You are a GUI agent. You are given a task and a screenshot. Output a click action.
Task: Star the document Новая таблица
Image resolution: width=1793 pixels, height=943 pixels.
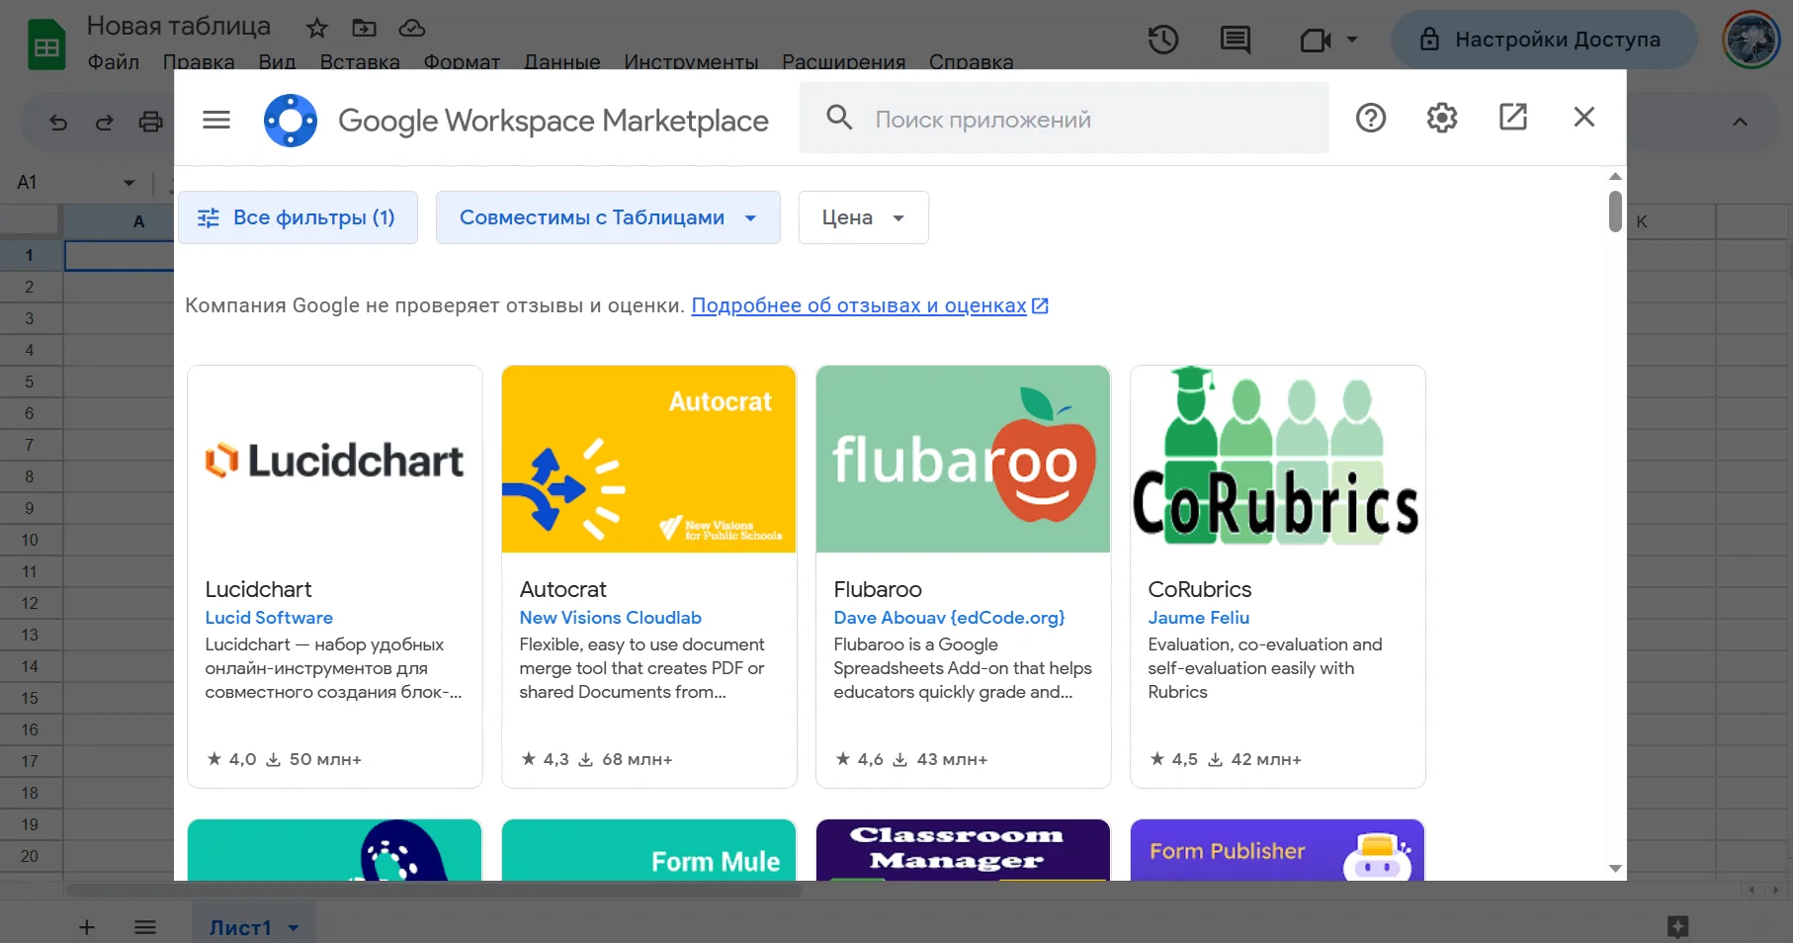point(316,28)
